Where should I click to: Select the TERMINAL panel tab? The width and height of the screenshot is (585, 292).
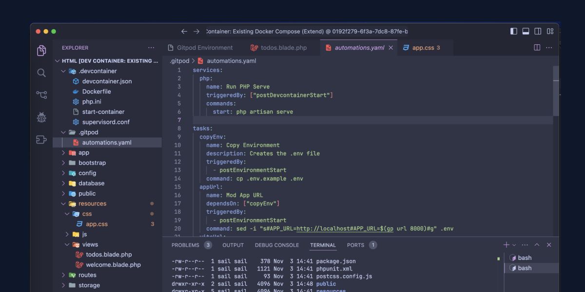point(323,245)
